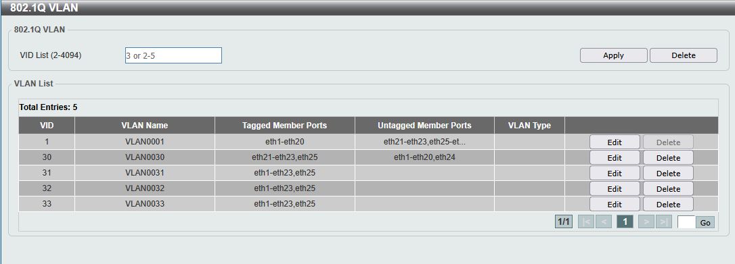Go to next page arrow icon
The image size is (735, 264).
coord(646,222)
